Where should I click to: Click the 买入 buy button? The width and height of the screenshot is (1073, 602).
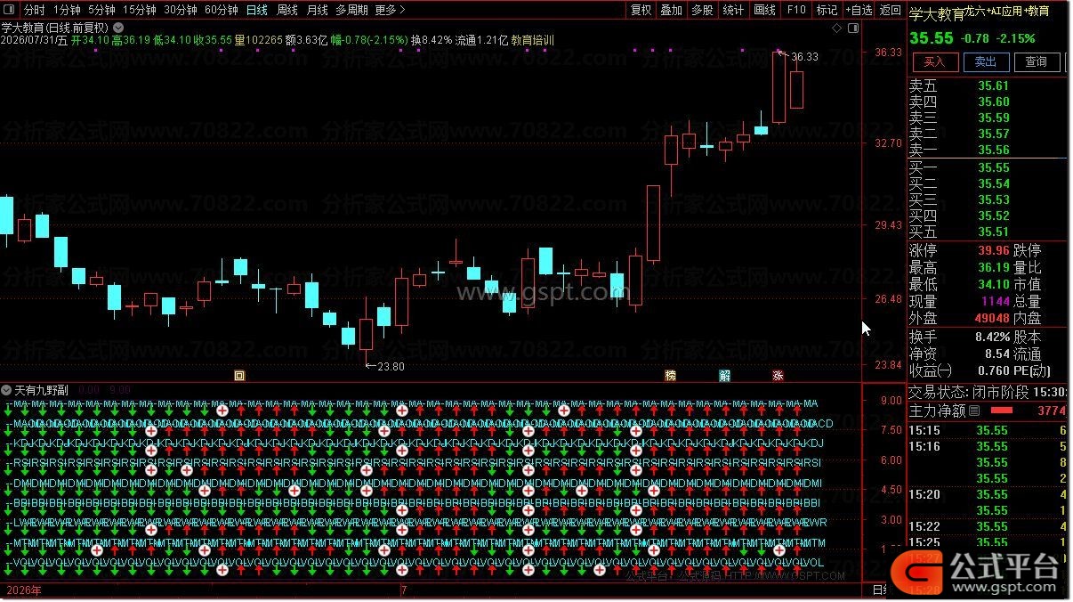click(x=933, y=61)
